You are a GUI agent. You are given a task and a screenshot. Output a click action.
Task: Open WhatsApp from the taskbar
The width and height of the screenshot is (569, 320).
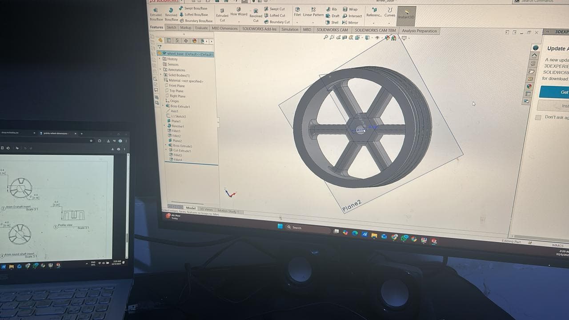(404, 238)
